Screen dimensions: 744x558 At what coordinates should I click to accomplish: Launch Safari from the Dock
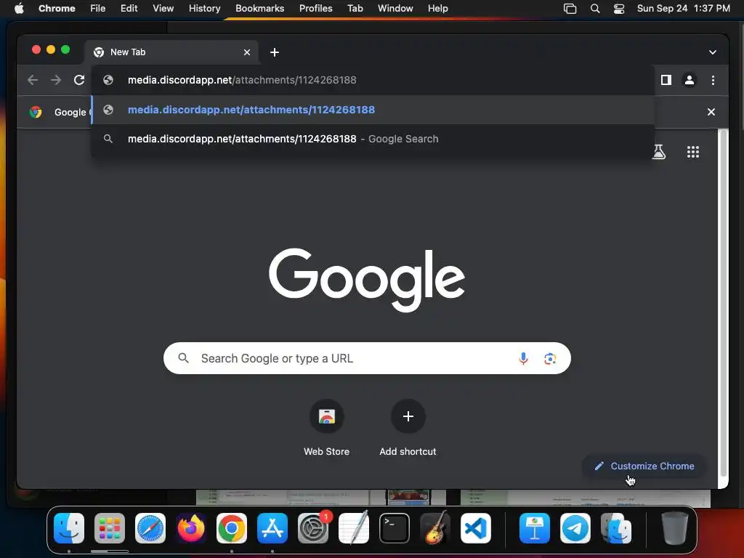coord(150,528)
